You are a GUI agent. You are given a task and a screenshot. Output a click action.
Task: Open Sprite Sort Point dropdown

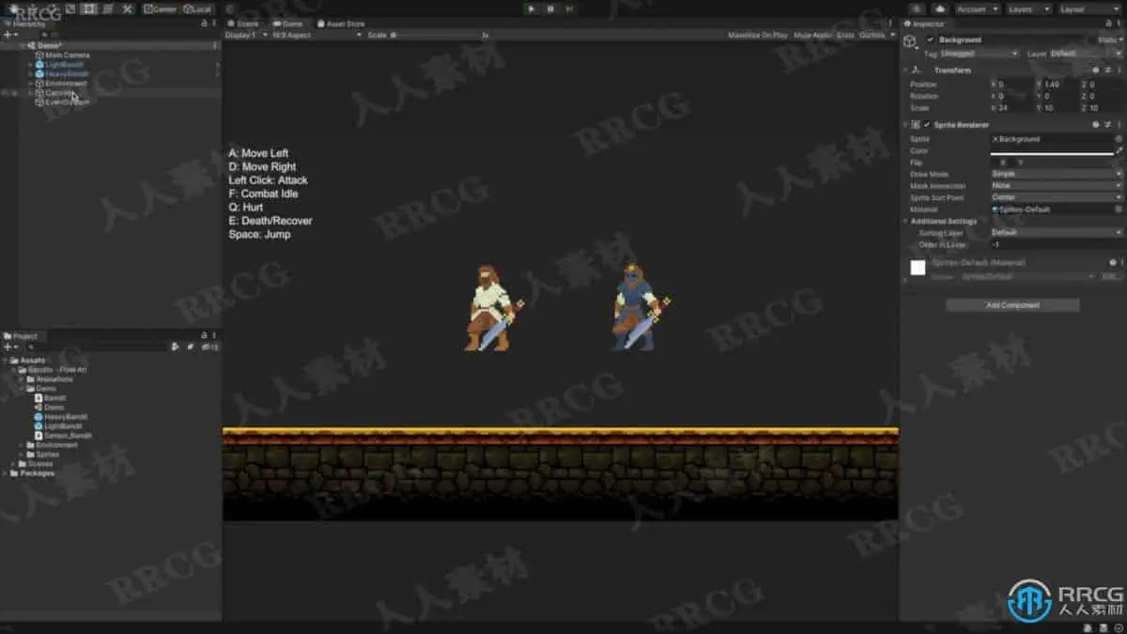tap(1057, 198)
